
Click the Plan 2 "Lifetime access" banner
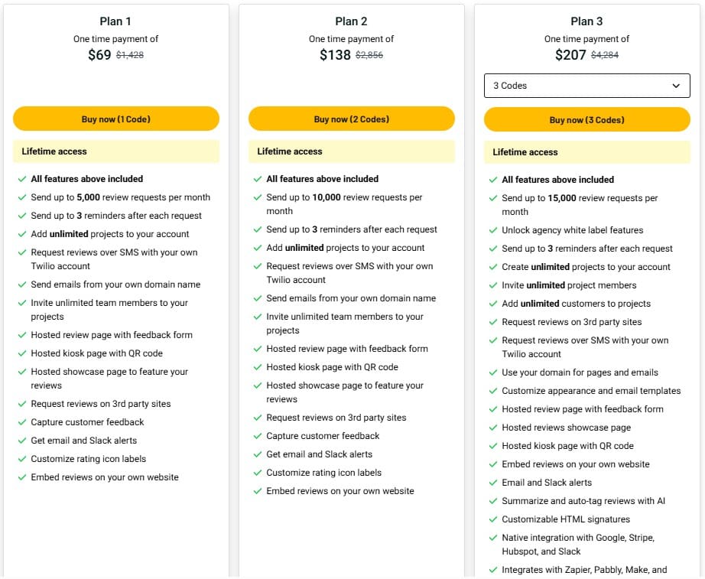[352, 151]
